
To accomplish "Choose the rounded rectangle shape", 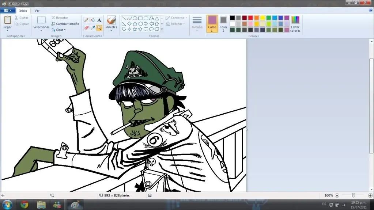I will point(146,18).
